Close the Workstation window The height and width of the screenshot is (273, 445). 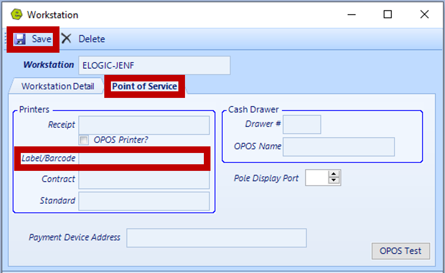[425, 14]
